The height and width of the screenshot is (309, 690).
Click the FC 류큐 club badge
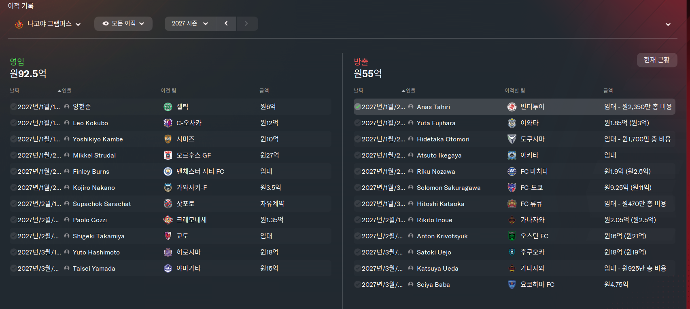click(512, 204)
